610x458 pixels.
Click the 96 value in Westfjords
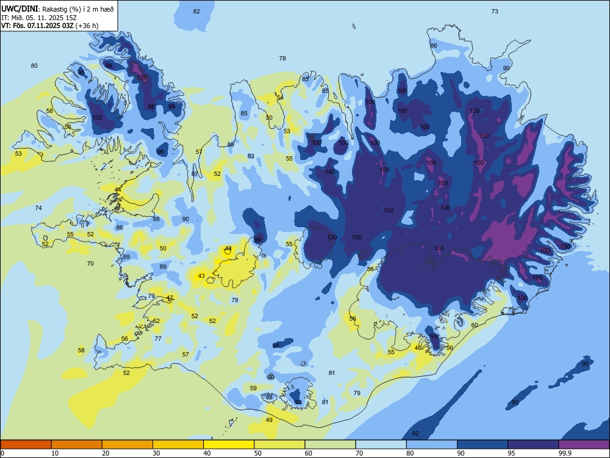pos(160,152)
